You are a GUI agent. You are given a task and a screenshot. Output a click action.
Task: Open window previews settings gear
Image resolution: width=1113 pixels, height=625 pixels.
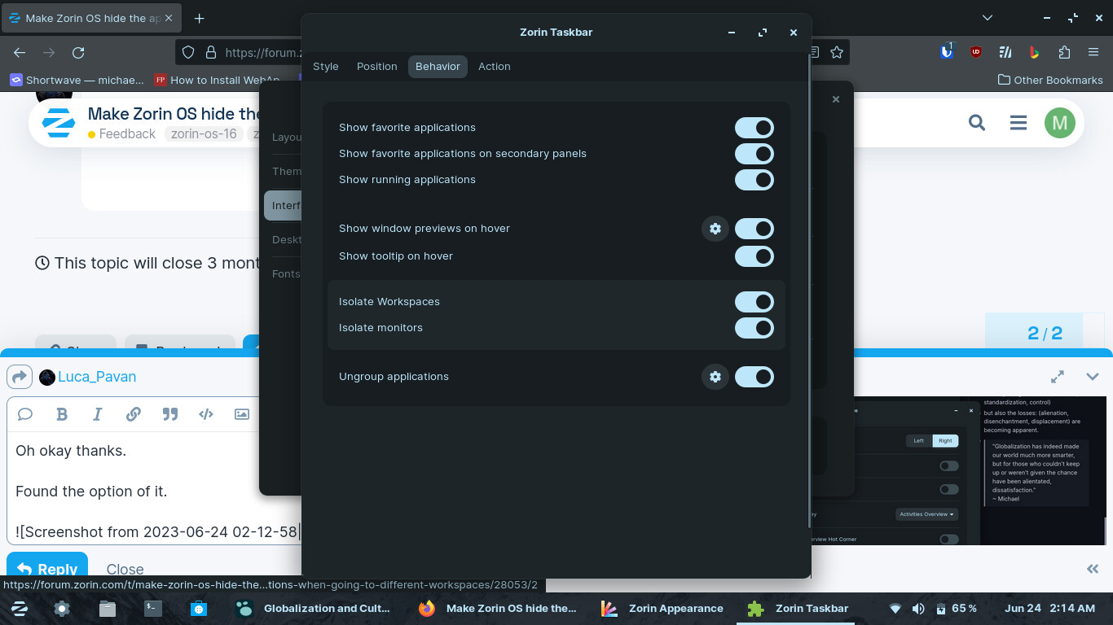[x=715, y=229]
